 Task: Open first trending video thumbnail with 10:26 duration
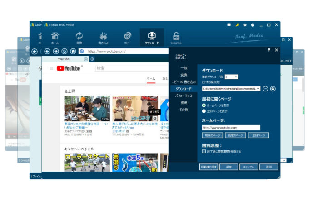pyautogui.click(x=87, y=109)
